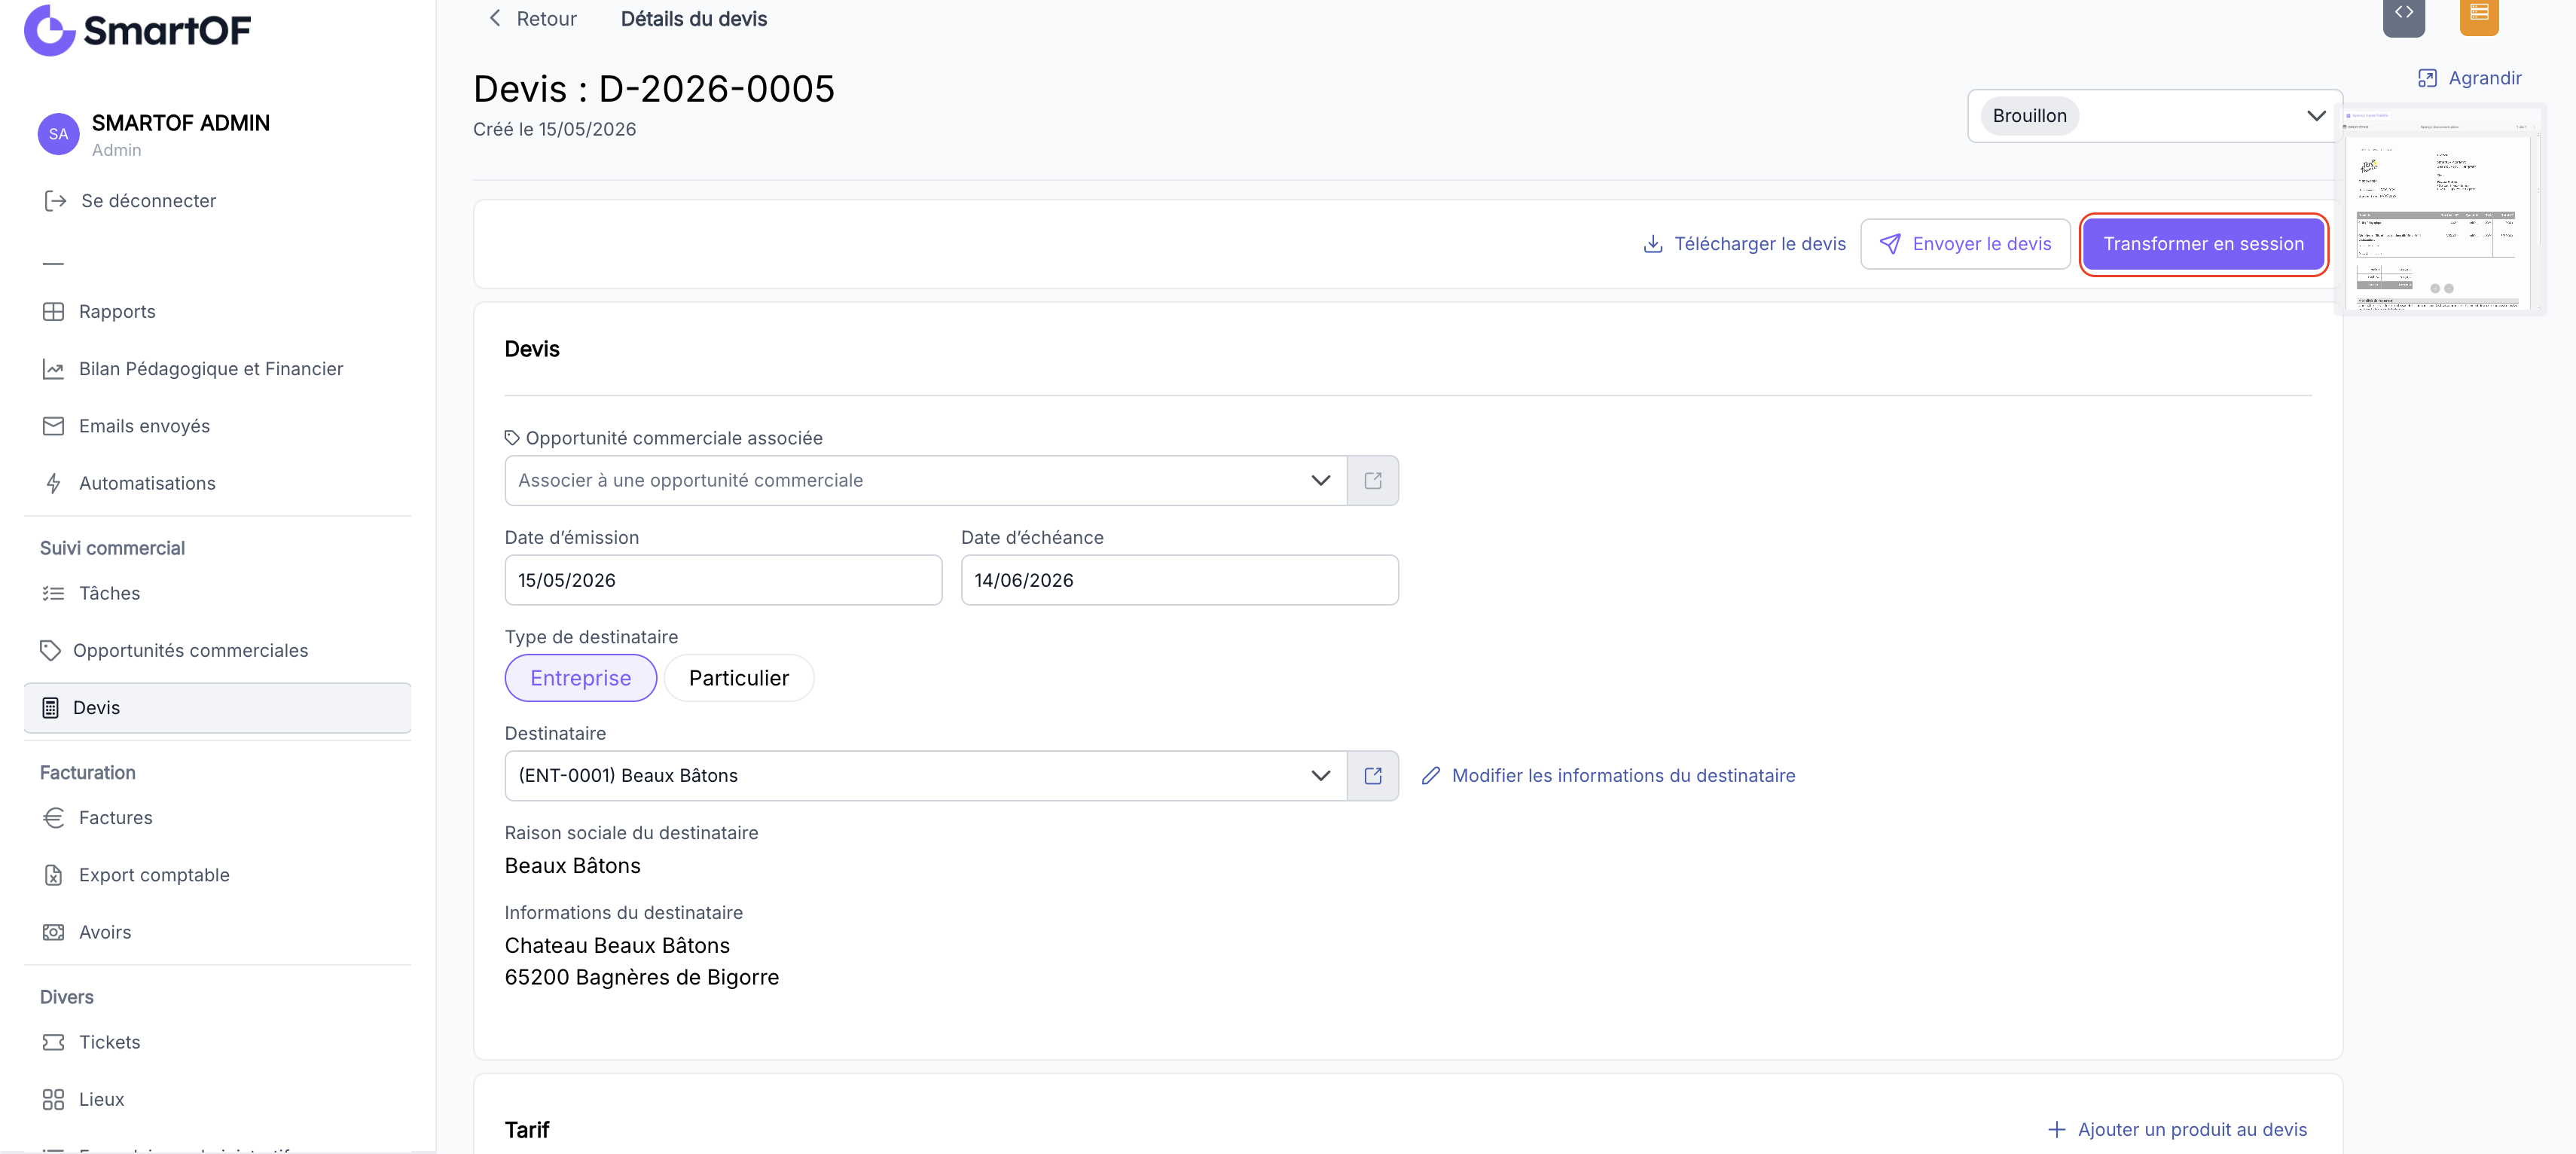Screen dimensions: 2576x1154
Task: Click the Export comptable file icon
Action: (53, 875)
